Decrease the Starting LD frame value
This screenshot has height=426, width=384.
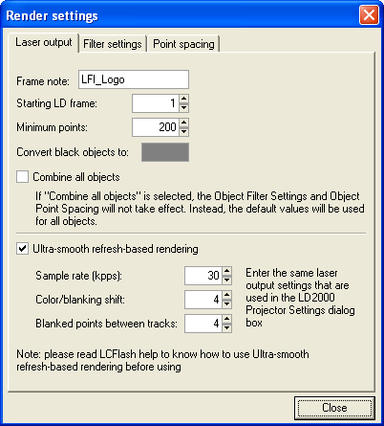coord(183,107)
